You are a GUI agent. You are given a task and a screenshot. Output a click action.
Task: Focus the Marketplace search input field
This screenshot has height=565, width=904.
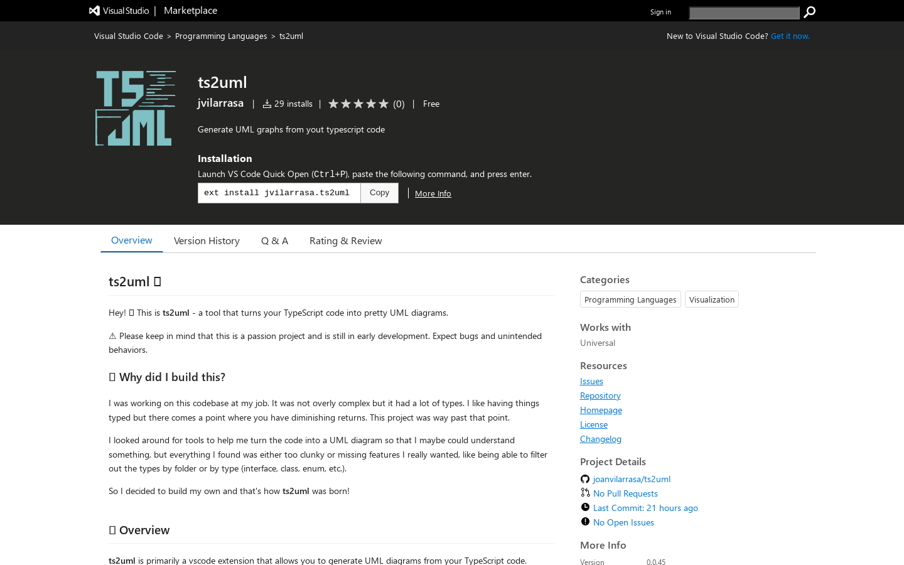[x=744, y=13]
